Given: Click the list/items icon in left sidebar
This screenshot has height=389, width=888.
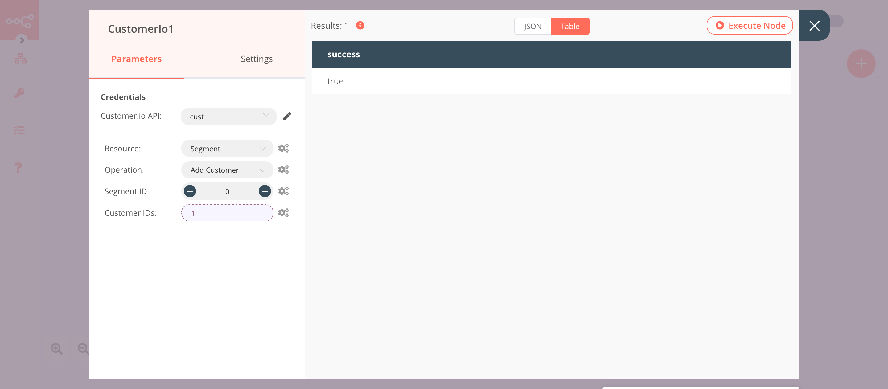Looking at the screenshot, I should click(x=20, y=130).
